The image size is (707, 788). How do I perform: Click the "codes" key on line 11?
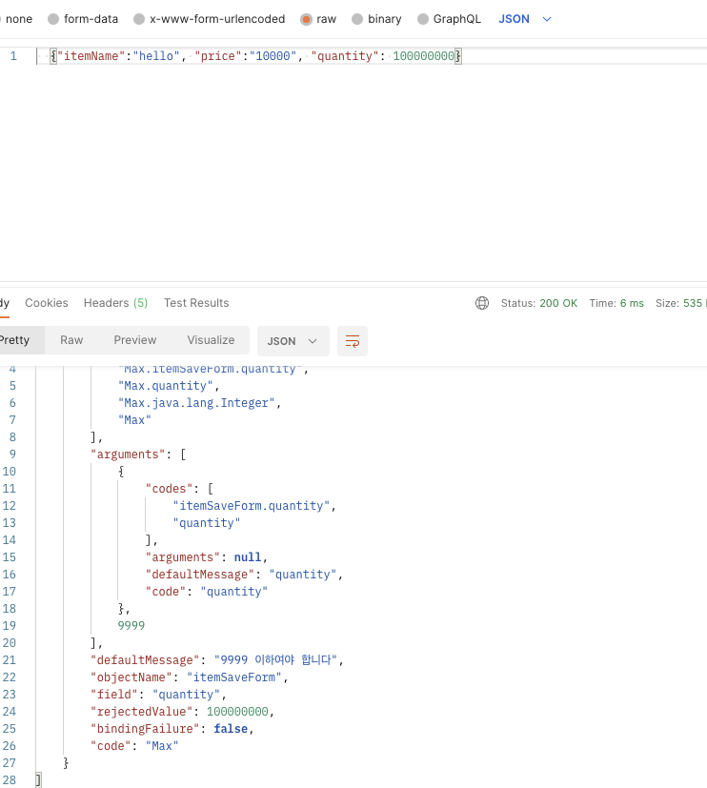[x=169, y=489]
